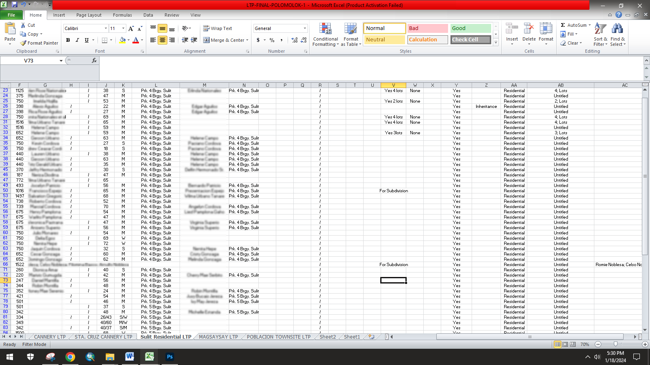Image resolution: width=650 pixels, height=365 pixels.
Task: Expand the AutoSum dropdown arrow
Action: point(589,25)
